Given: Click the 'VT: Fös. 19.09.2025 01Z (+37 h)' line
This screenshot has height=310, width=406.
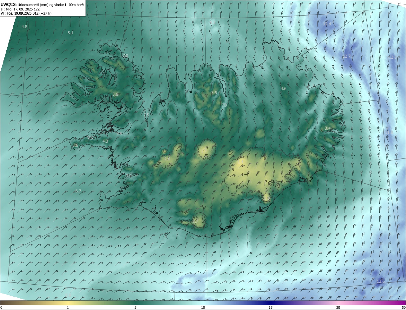Looking at the screenshot, I should 26,13.
